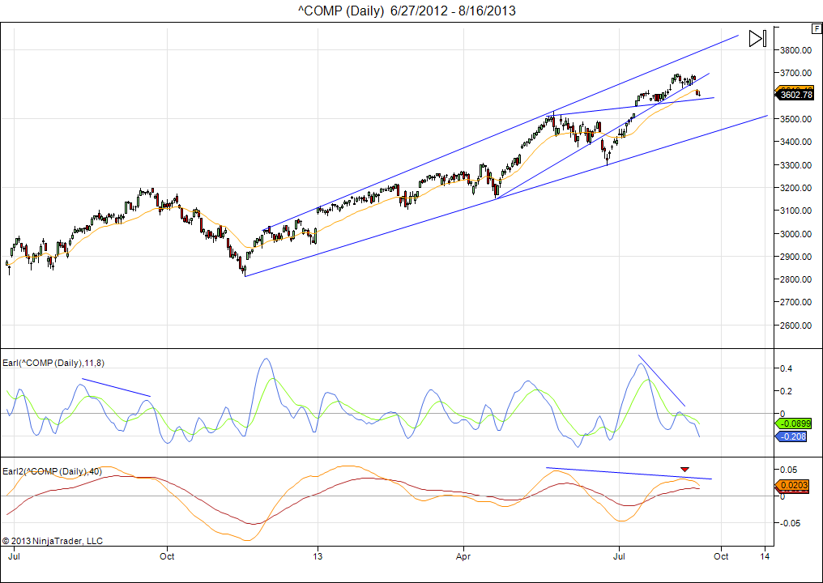Click the -0.05 level on Earl2 axis
The image size is (823, 583).
click(x=790, y=522)
